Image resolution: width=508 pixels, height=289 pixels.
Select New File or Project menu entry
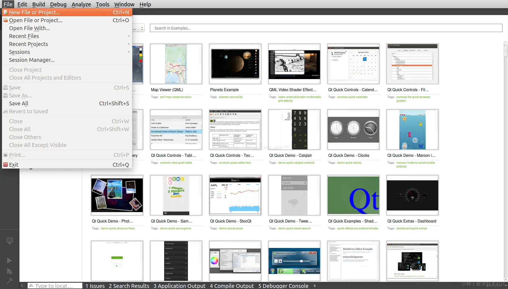pos(67,12)
